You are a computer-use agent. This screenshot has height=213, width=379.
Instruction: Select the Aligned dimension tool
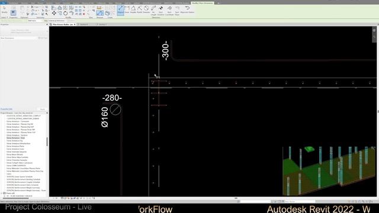[x=120, y=10]
